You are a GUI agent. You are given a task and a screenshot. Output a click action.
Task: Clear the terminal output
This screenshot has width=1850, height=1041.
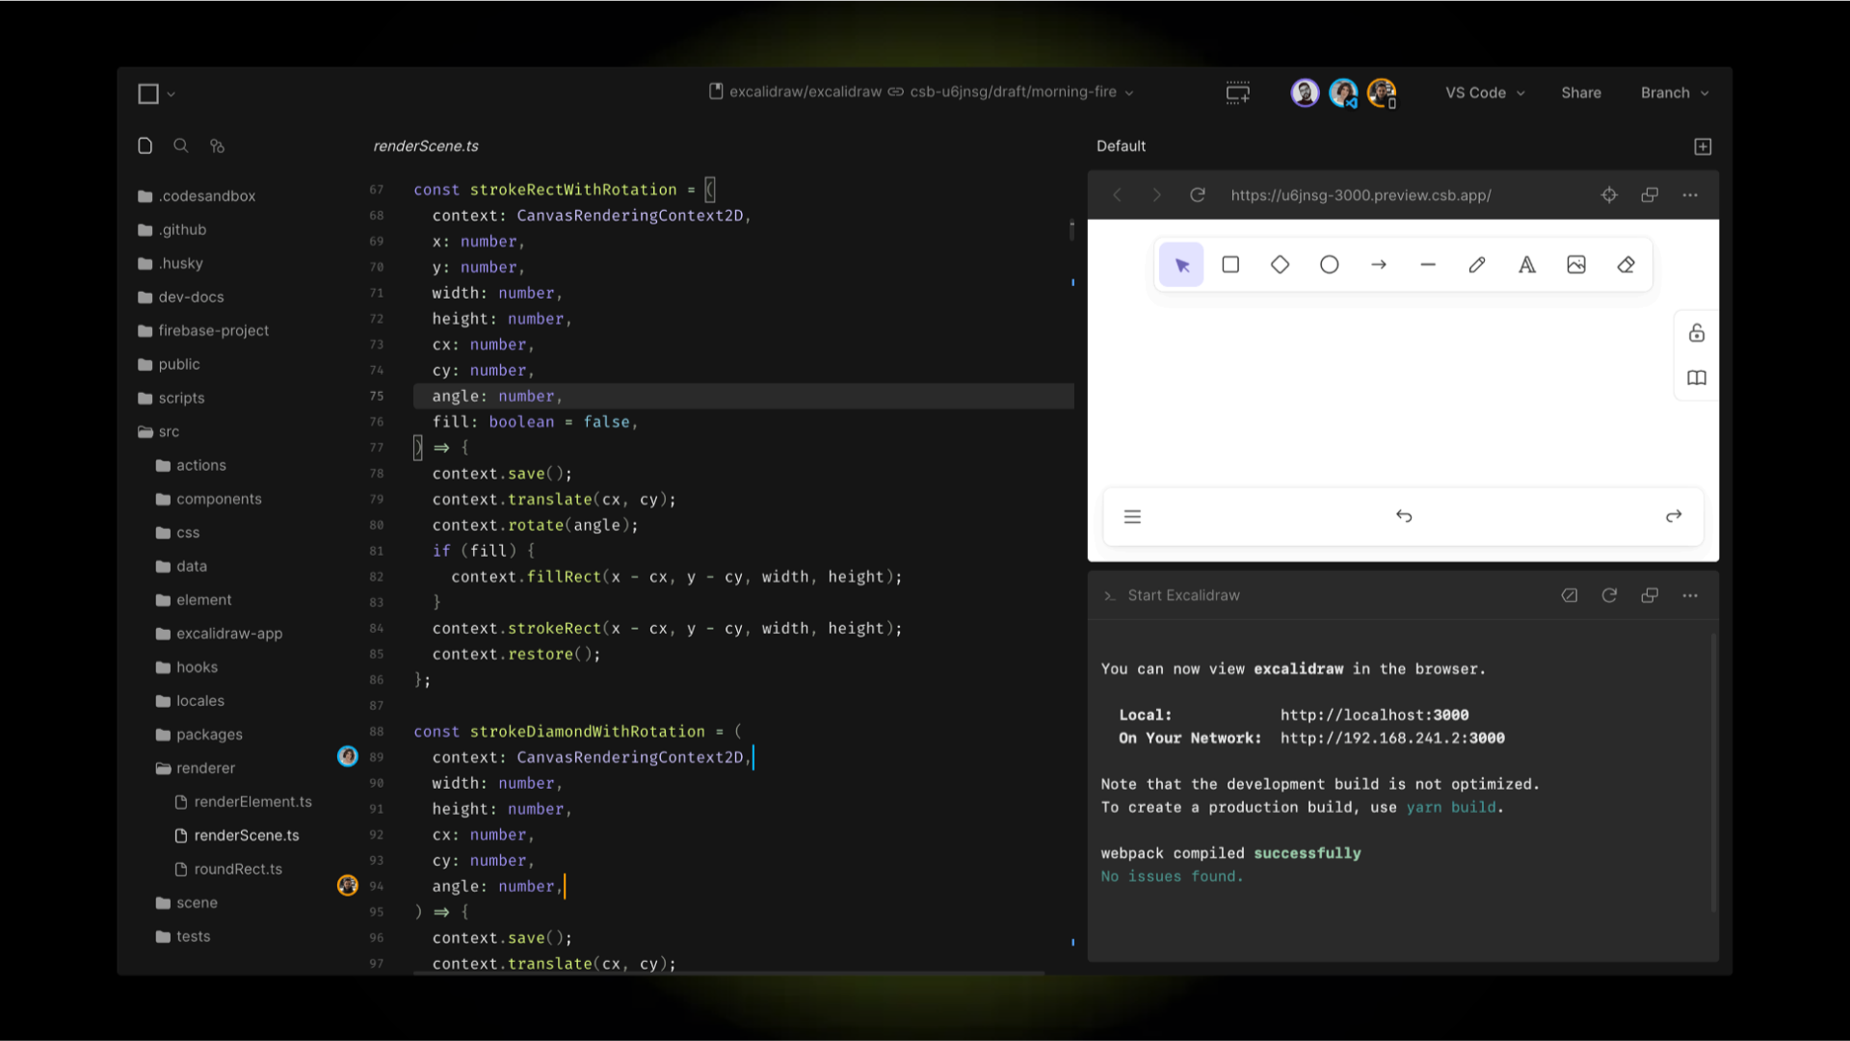1570,595
